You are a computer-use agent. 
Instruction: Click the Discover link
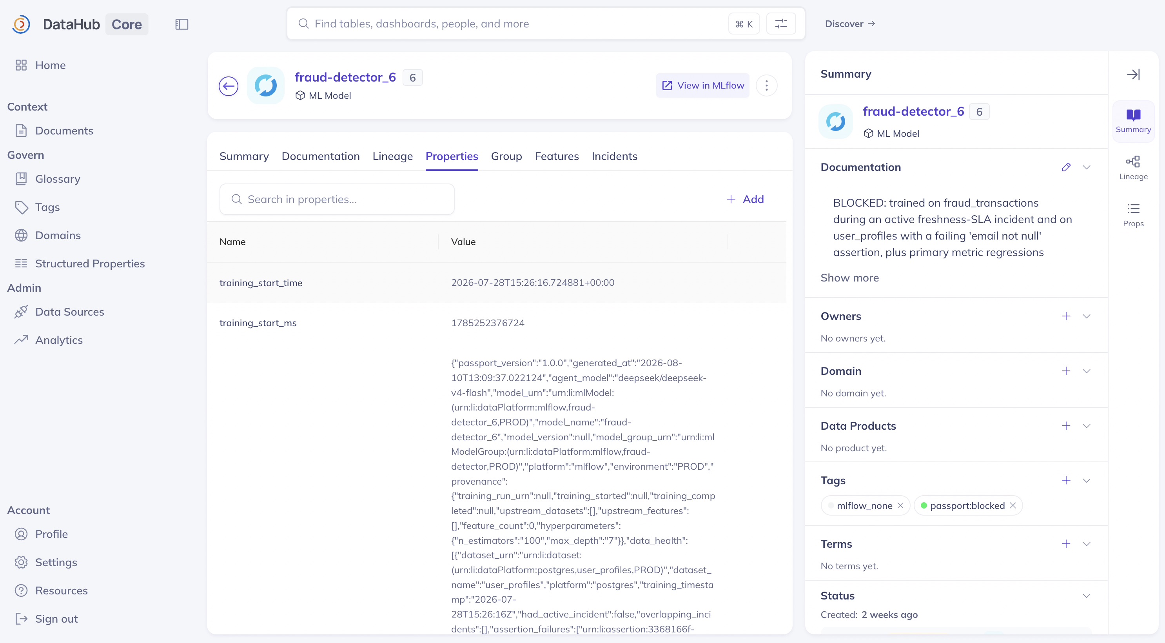point(850,24)
